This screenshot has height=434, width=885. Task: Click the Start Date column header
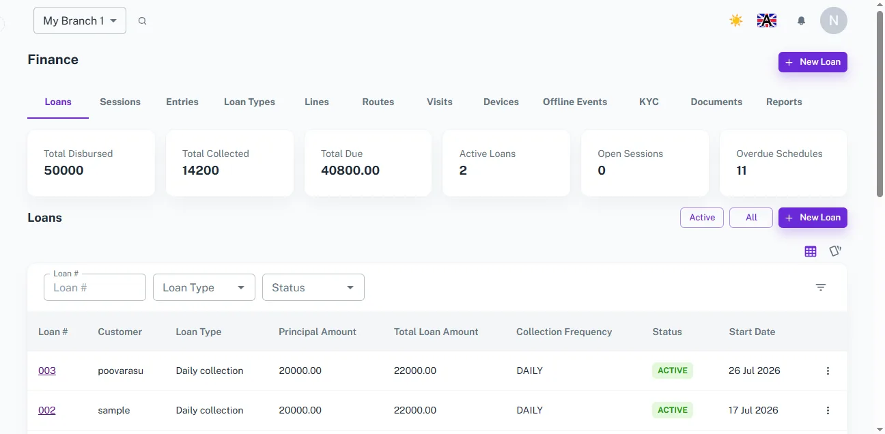752,332
